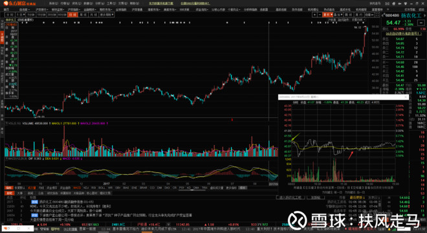427x233 pixels.
Task: Switch to 分时 view
Action: pyautogui.click(x=10, y=14)
